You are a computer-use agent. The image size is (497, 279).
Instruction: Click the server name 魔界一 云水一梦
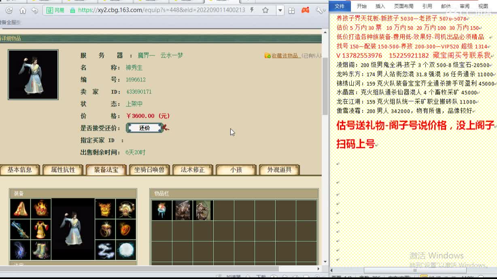click(160, 55)
